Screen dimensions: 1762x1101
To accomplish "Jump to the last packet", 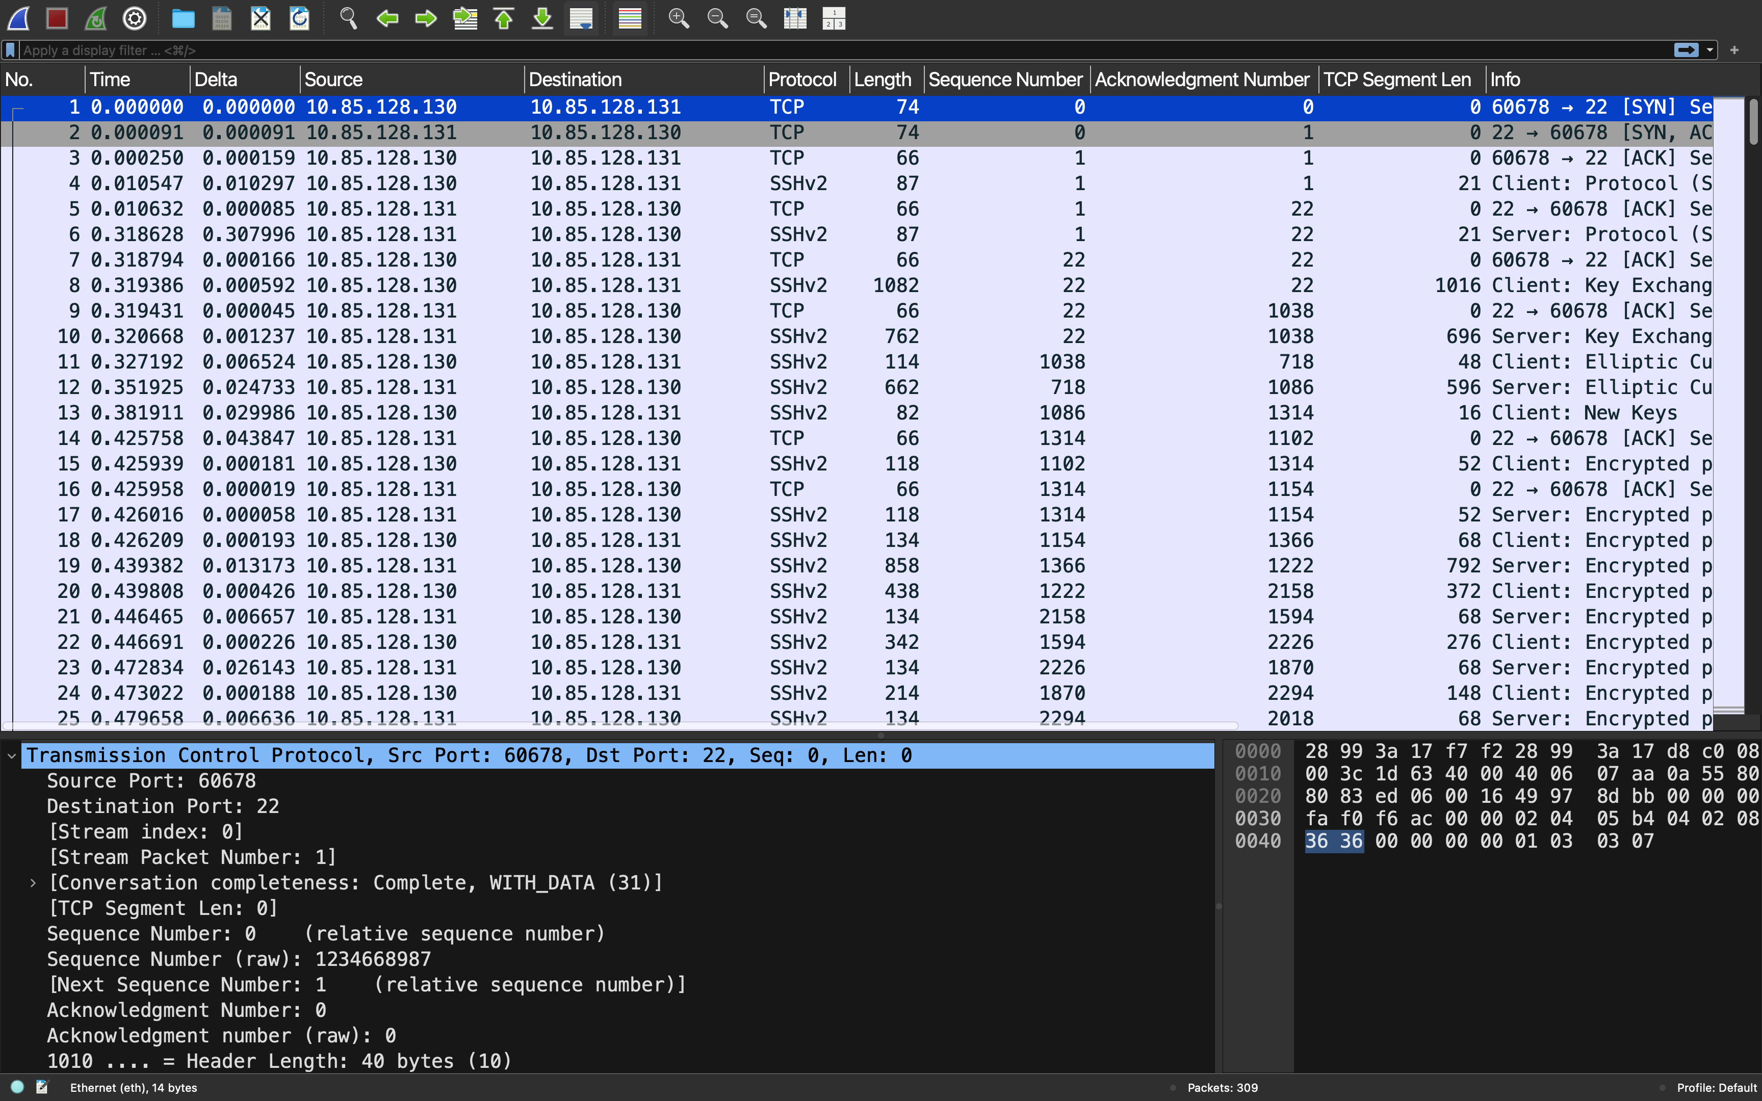I will tap(542, 18).
